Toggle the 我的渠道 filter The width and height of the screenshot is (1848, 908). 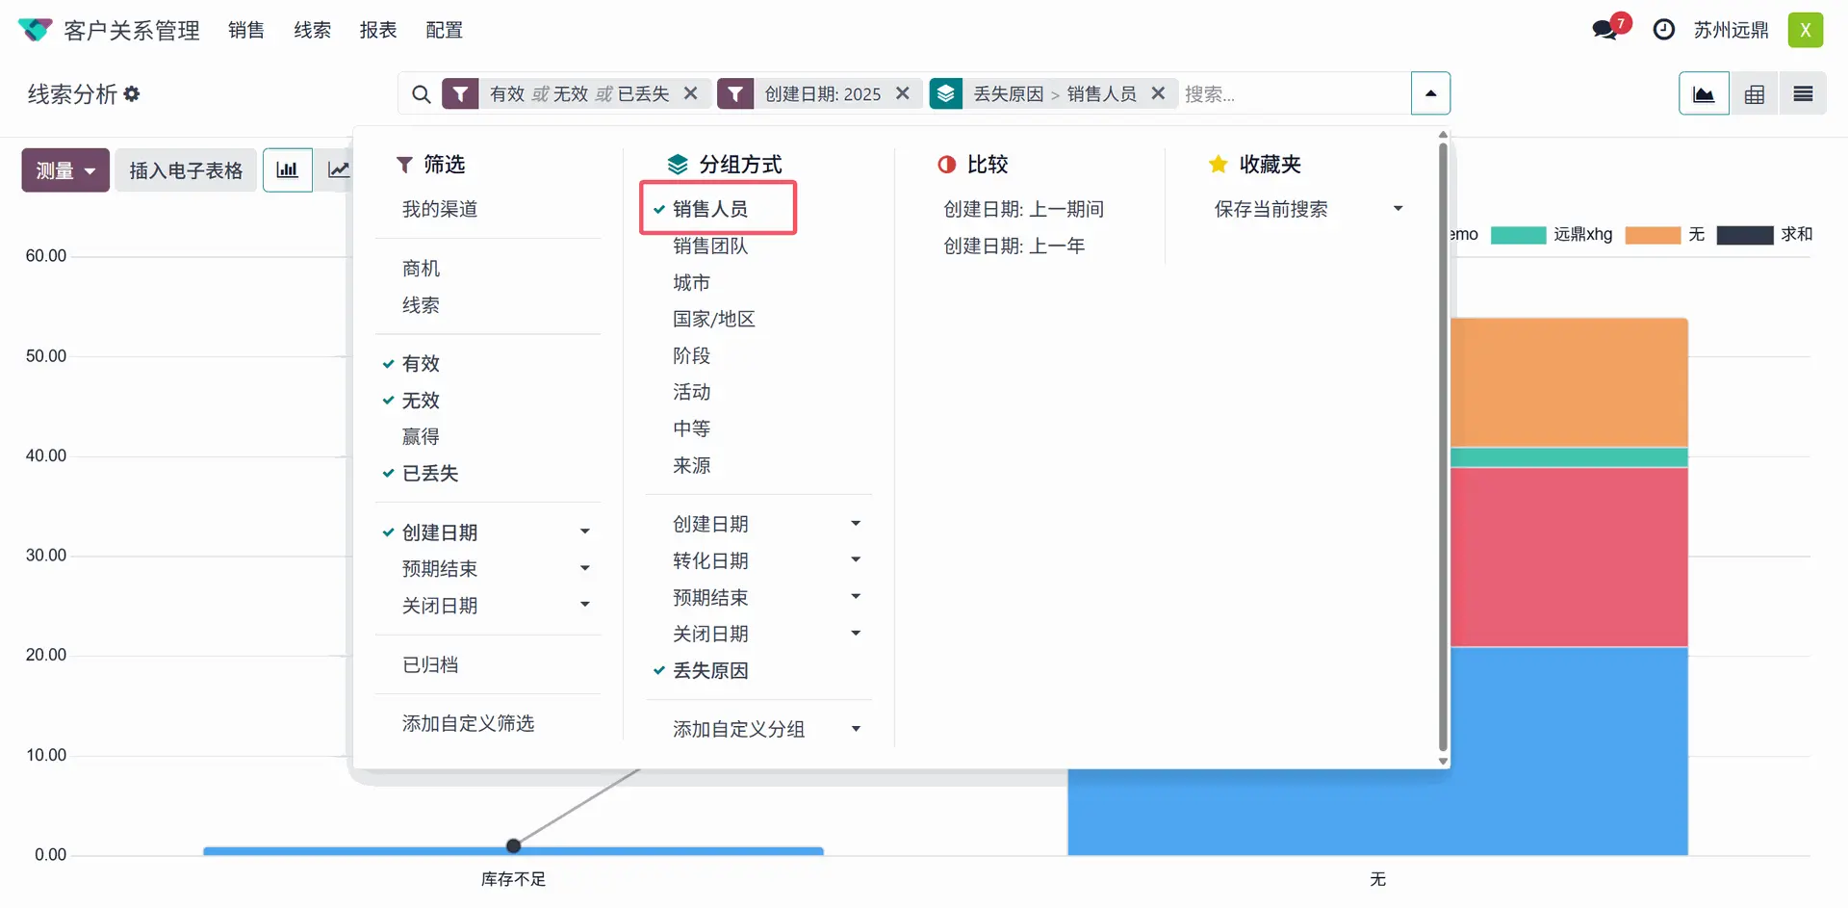pyautogui.click(x=440, y=209)
